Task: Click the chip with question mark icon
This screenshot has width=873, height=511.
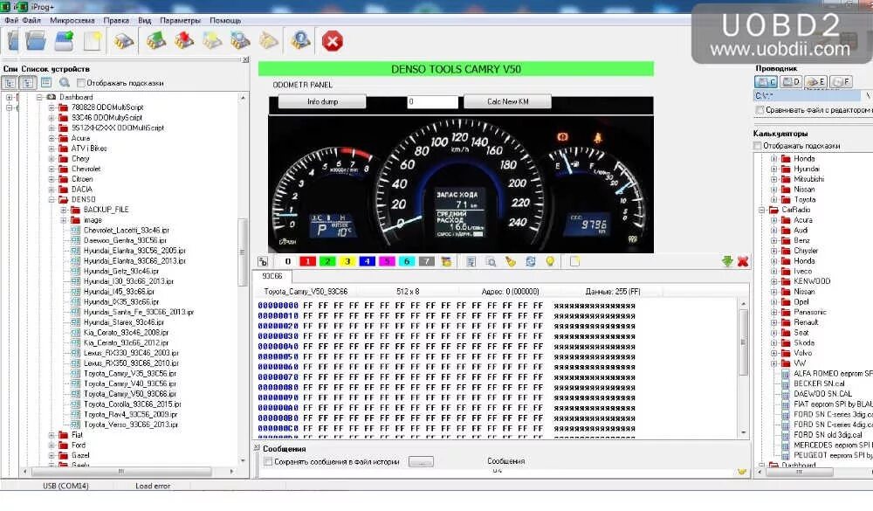Action: click(300, 41)
